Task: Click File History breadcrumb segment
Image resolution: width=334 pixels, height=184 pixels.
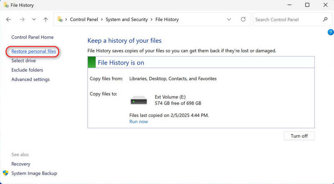Action: click(167, 20)
